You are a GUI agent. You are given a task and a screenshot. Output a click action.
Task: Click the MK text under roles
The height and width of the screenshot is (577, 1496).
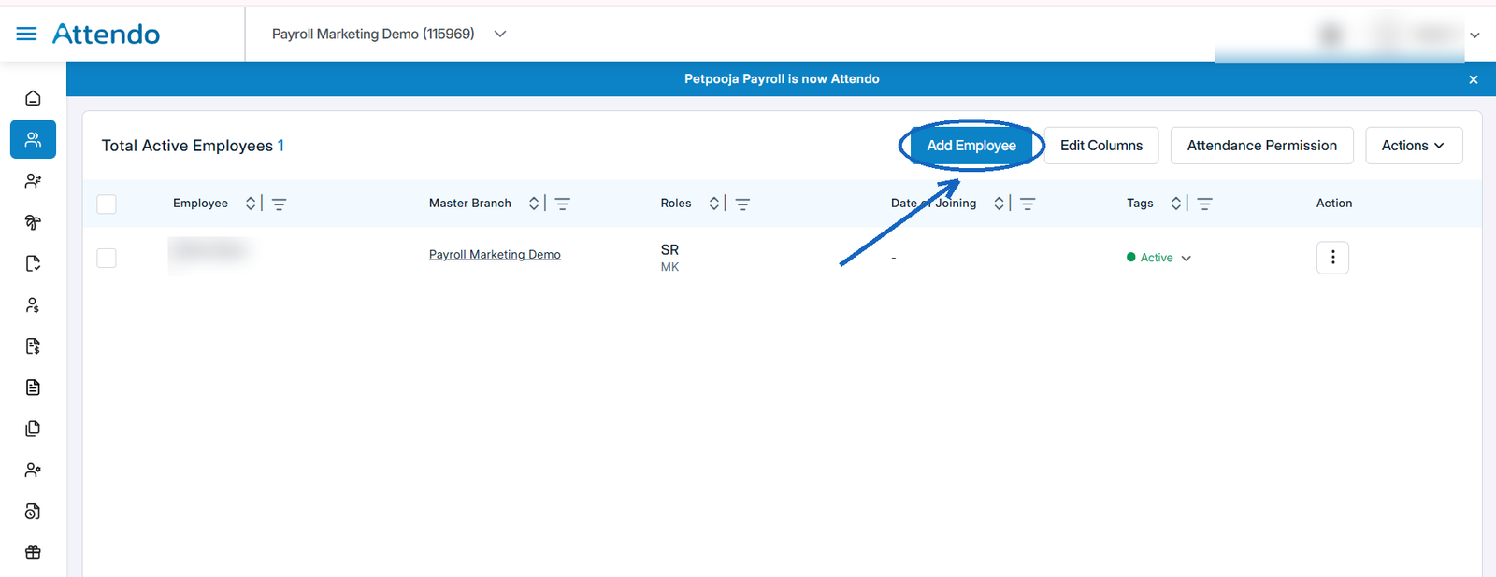pos(669,267)
